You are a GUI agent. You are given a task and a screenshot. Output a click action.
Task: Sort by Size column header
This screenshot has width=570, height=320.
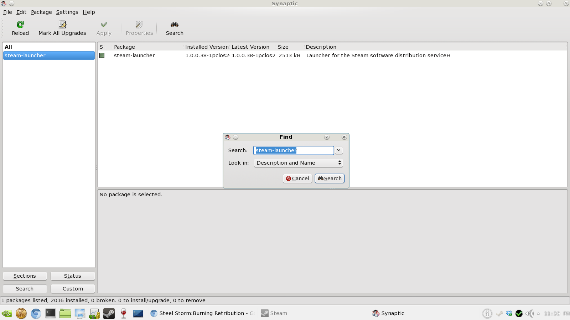tap(290, 47)
